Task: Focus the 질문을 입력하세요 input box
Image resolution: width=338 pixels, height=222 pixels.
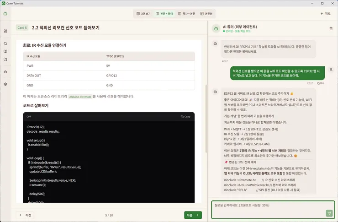Action: tap(273, 210)
